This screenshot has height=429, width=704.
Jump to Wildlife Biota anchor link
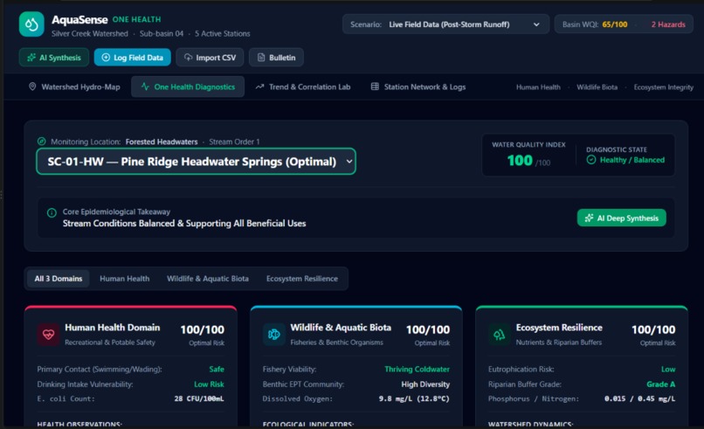click(597, 87)
